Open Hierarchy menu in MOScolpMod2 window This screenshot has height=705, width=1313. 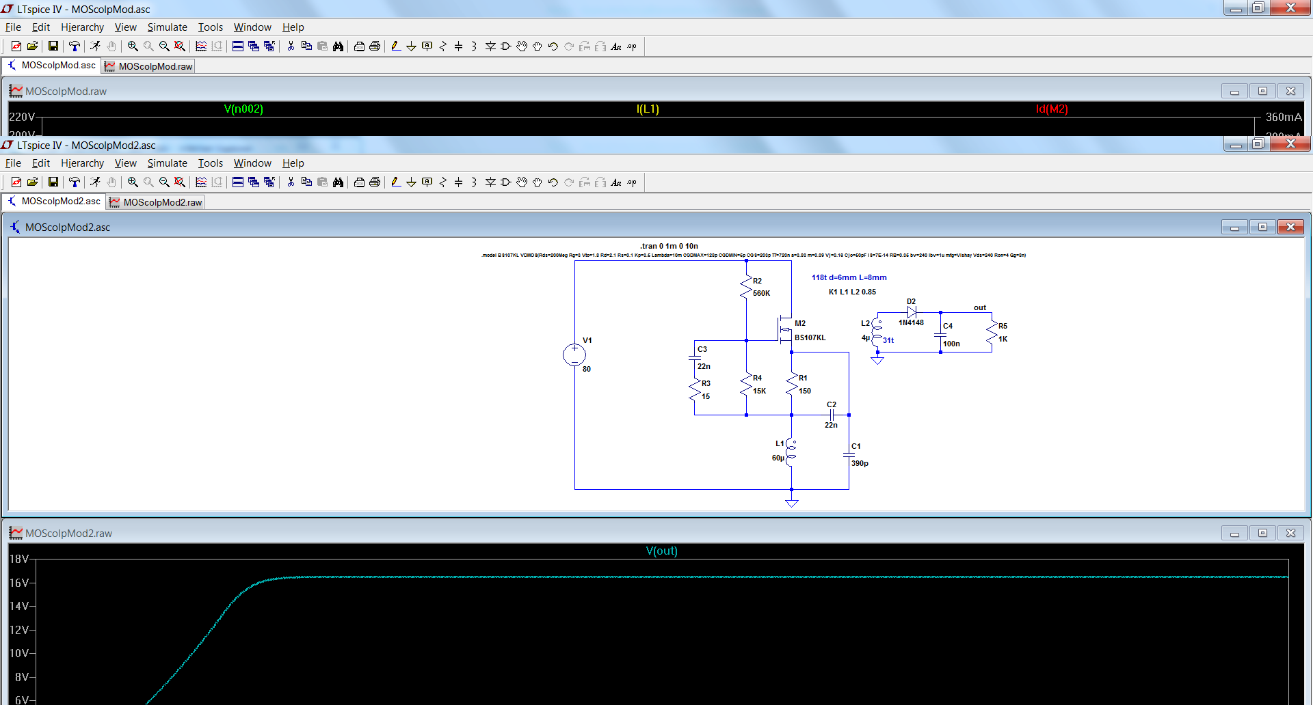82,163
